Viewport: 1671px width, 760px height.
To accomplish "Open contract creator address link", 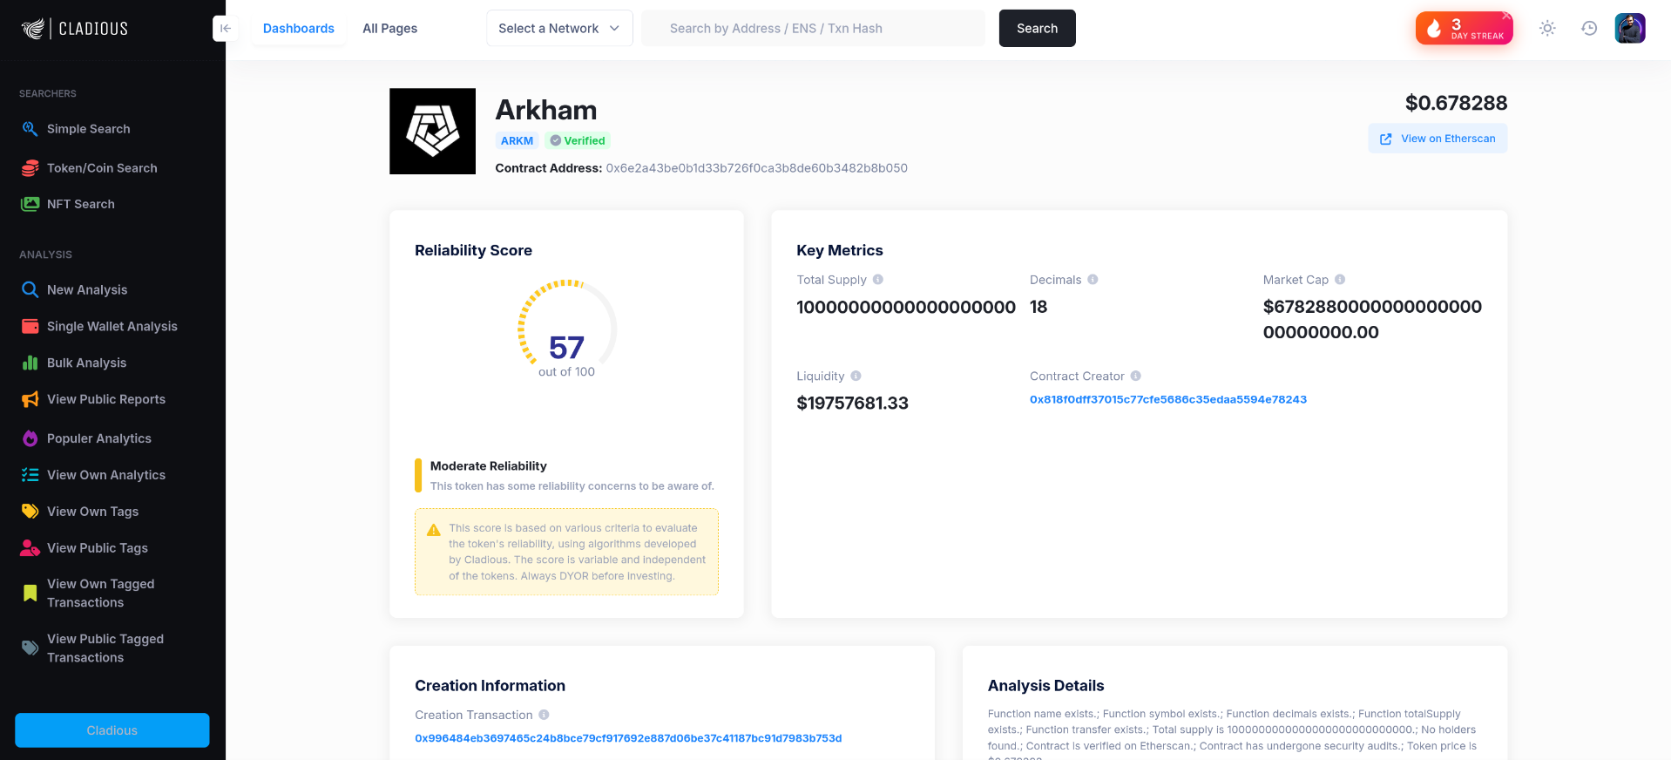I will [x=1168, y=399].
